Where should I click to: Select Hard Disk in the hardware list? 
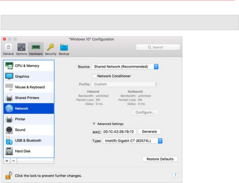coord(29,151)
